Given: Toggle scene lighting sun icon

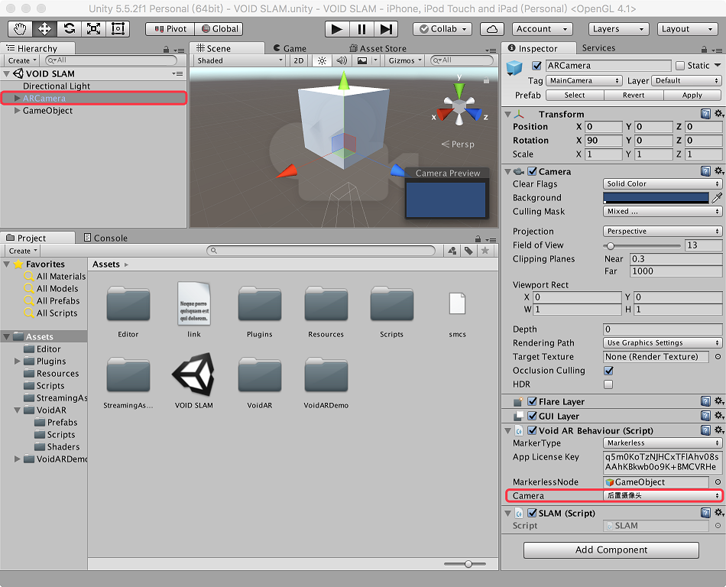Looking at the screenshot, I should tap(322, 60).
